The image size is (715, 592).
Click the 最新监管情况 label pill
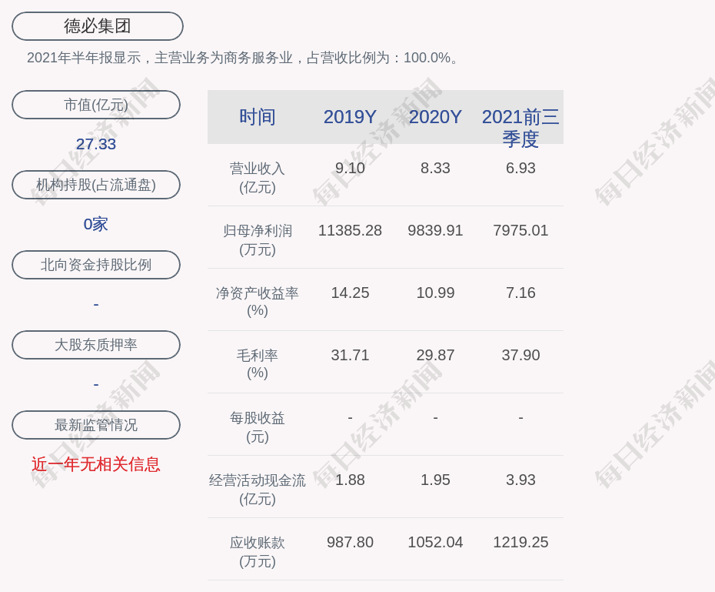pyautogui.click(x=96, y=425)
